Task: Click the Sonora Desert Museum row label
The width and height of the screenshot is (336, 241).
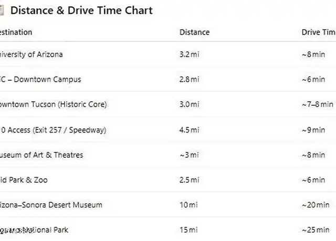Action: point(51,205)
